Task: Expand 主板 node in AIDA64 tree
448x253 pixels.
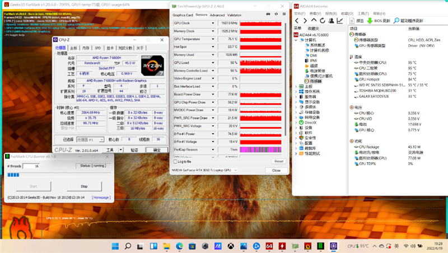Action: point(296,87)
